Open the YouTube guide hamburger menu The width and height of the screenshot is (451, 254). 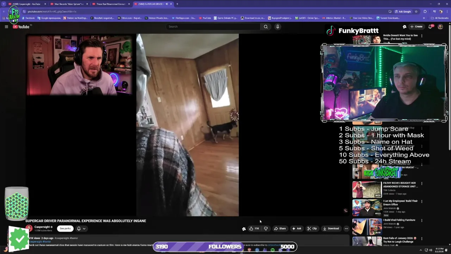coord(6,27)
